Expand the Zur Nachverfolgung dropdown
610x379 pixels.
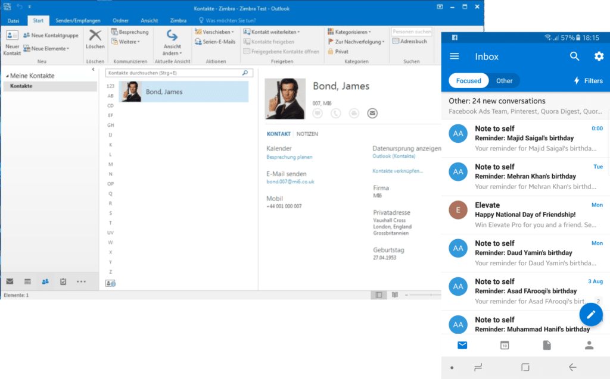coord(356,42)
